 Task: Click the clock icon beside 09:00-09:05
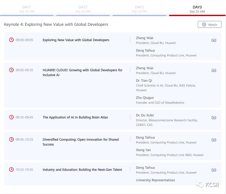pos(11,40)
